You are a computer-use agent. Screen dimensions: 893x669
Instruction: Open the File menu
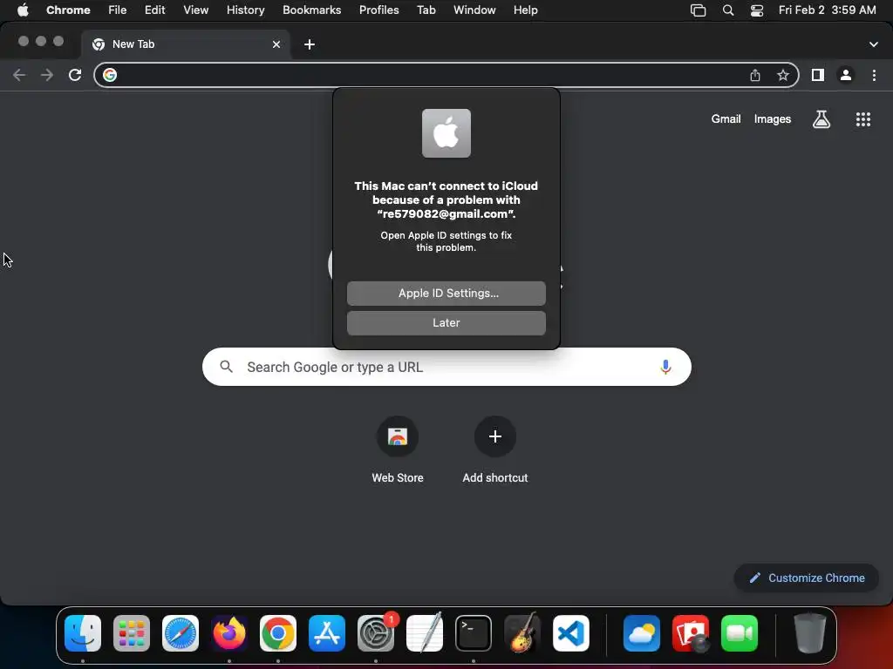[118, 10]
